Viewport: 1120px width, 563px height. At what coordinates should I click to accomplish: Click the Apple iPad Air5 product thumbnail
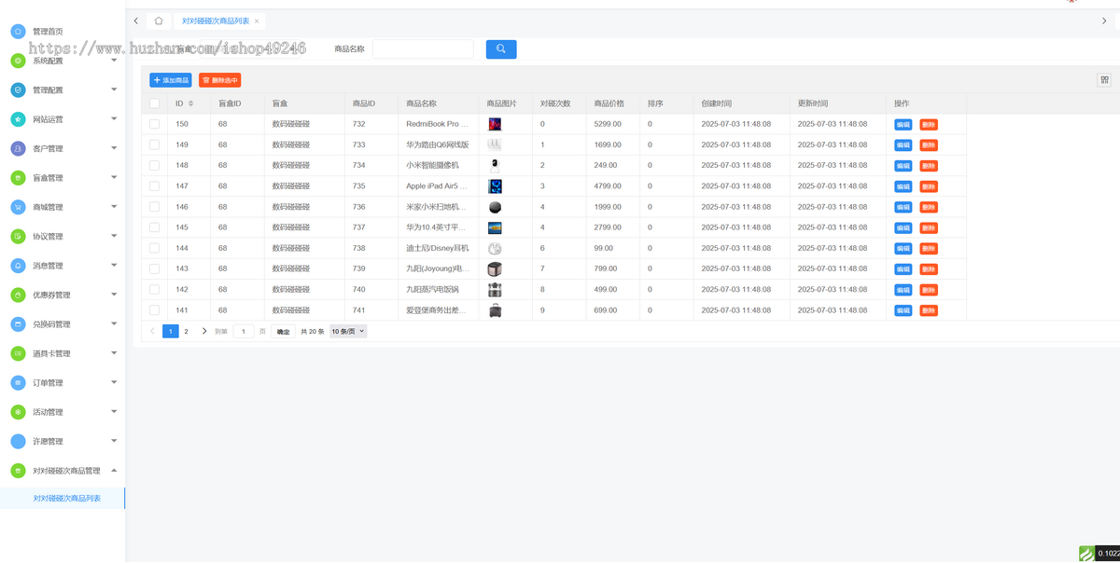(496, 186)
